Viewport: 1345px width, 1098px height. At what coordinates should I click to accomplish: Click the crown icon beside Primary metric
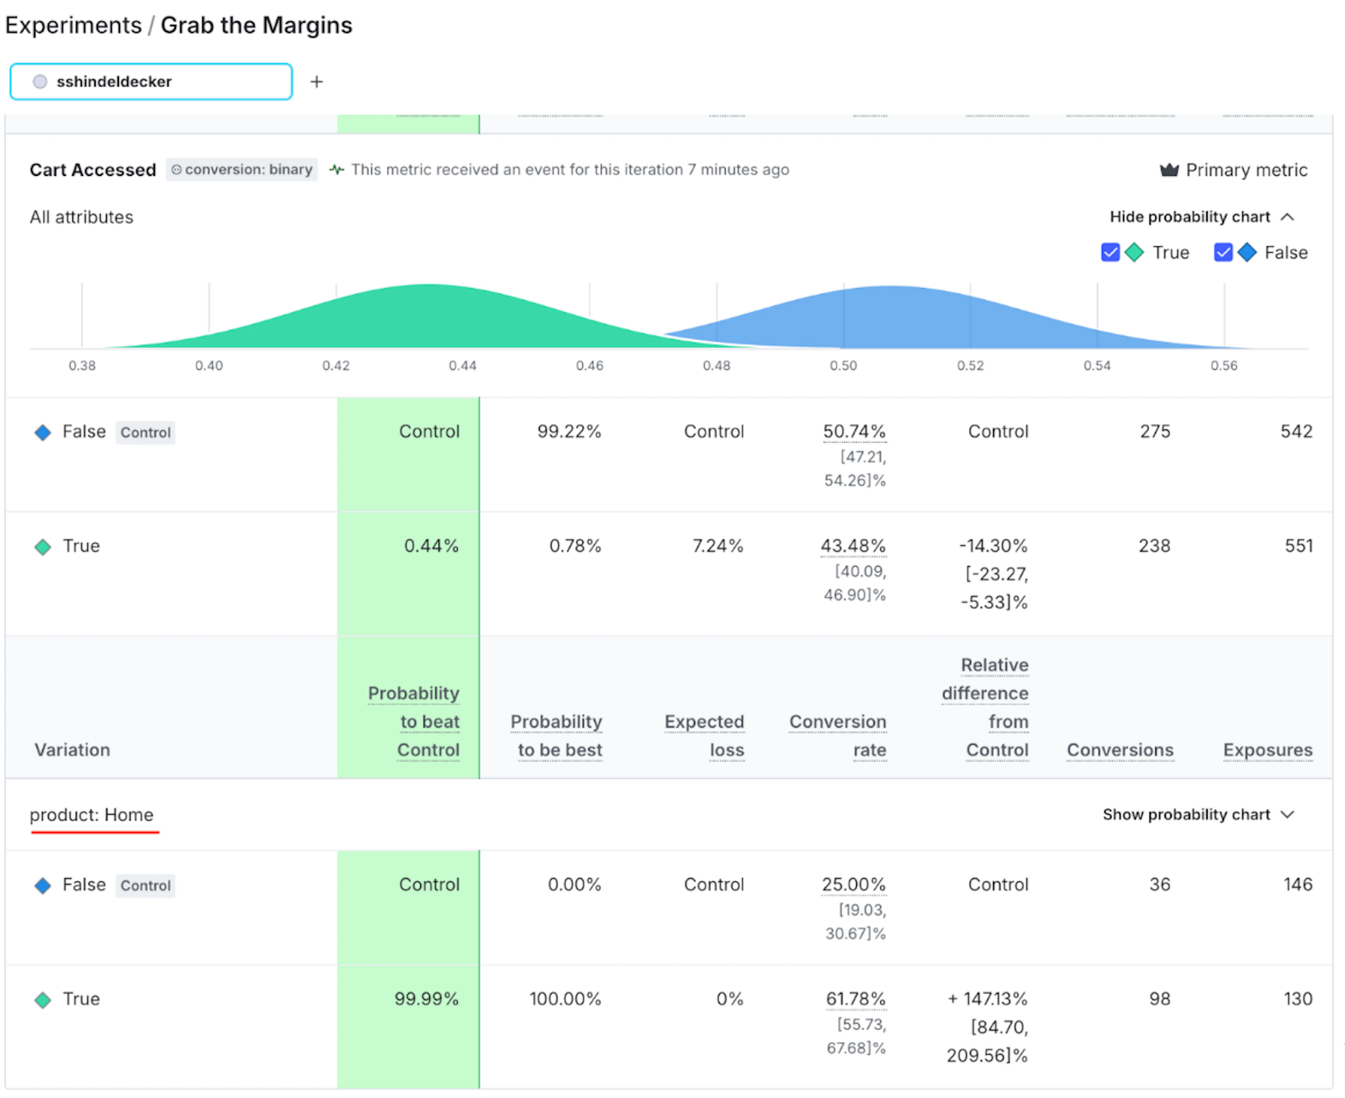[x=1170, y=170]
